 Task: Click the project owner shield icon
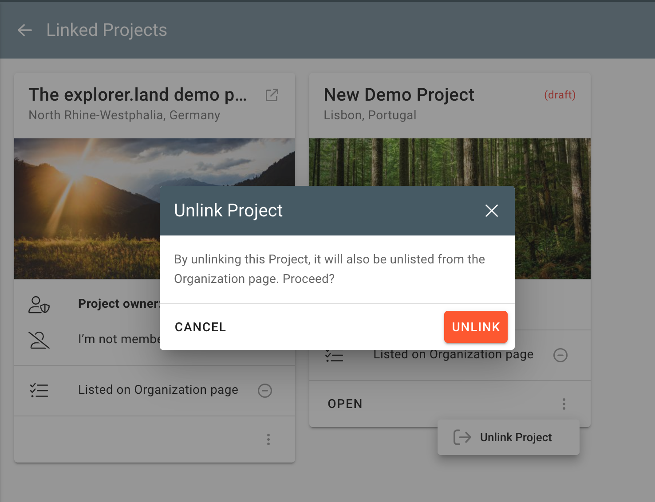(x=39, y=305)
